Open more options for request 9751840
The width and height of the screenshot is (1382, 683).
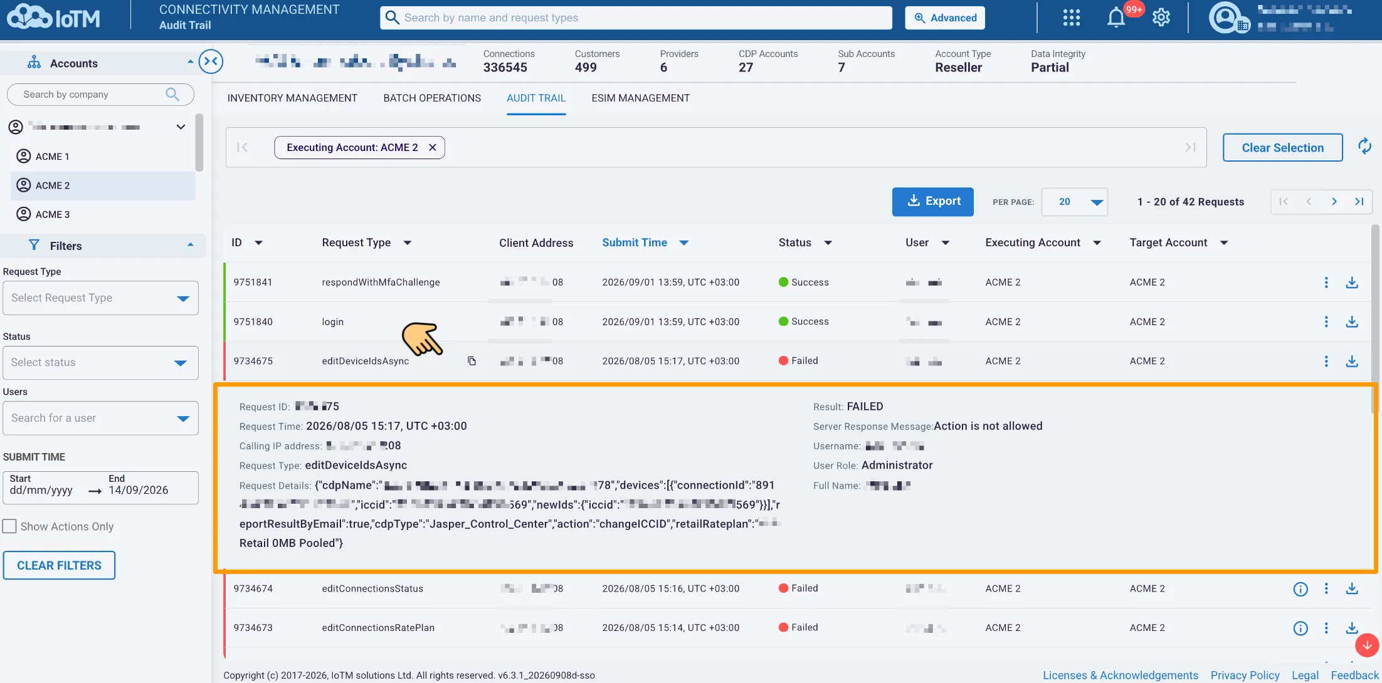point(1326,322)
